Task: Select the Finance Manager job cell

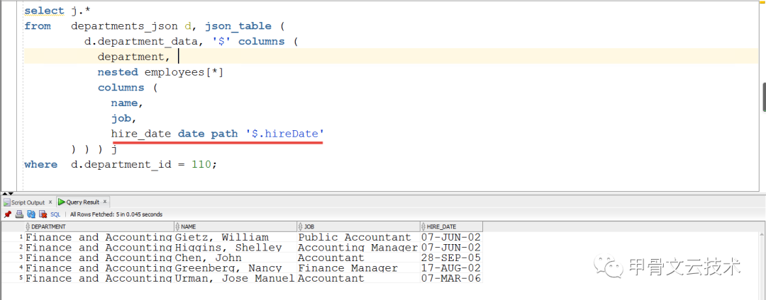Action: (x=348, y=268)
